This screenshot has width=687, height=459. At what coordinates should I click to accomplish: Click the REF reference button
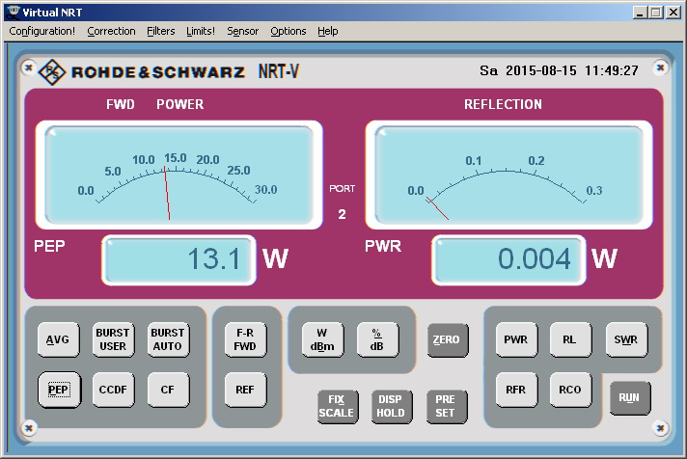245,390
